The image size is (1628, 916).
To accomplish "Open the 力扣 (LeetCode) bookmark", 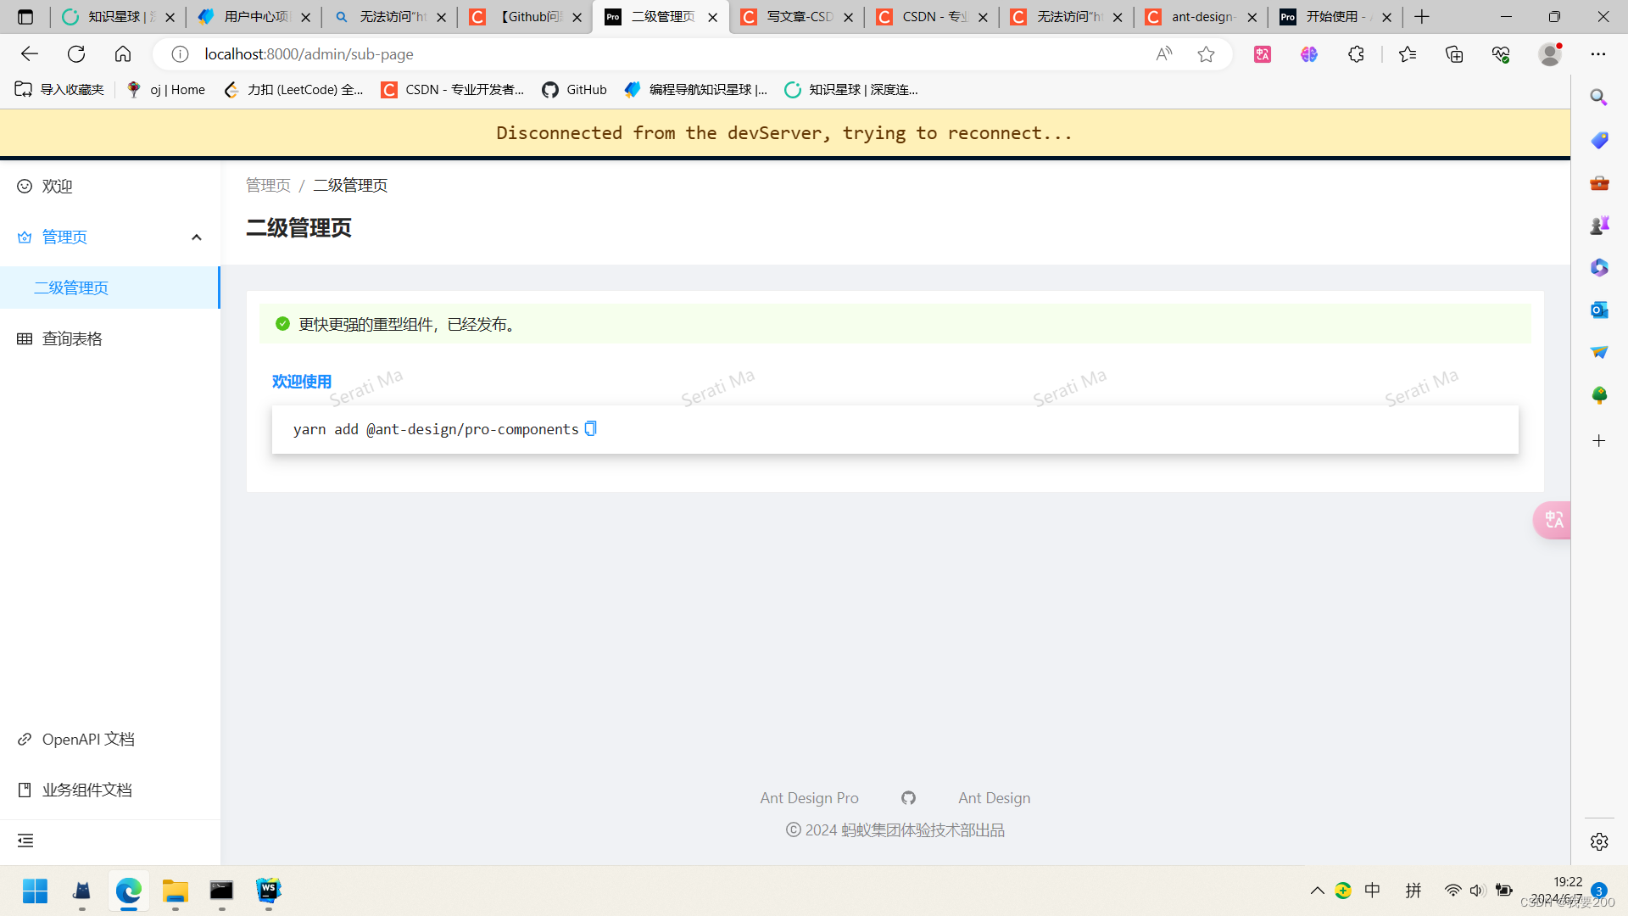I will [293, 89].
